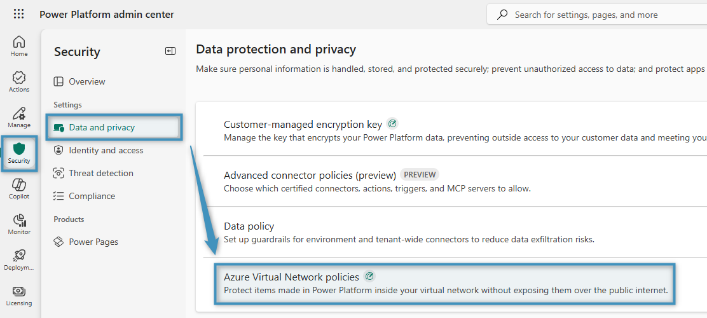Open the app launcher waffle icon
This screenshot has height=318, width=707.
[x=19, y=14]
